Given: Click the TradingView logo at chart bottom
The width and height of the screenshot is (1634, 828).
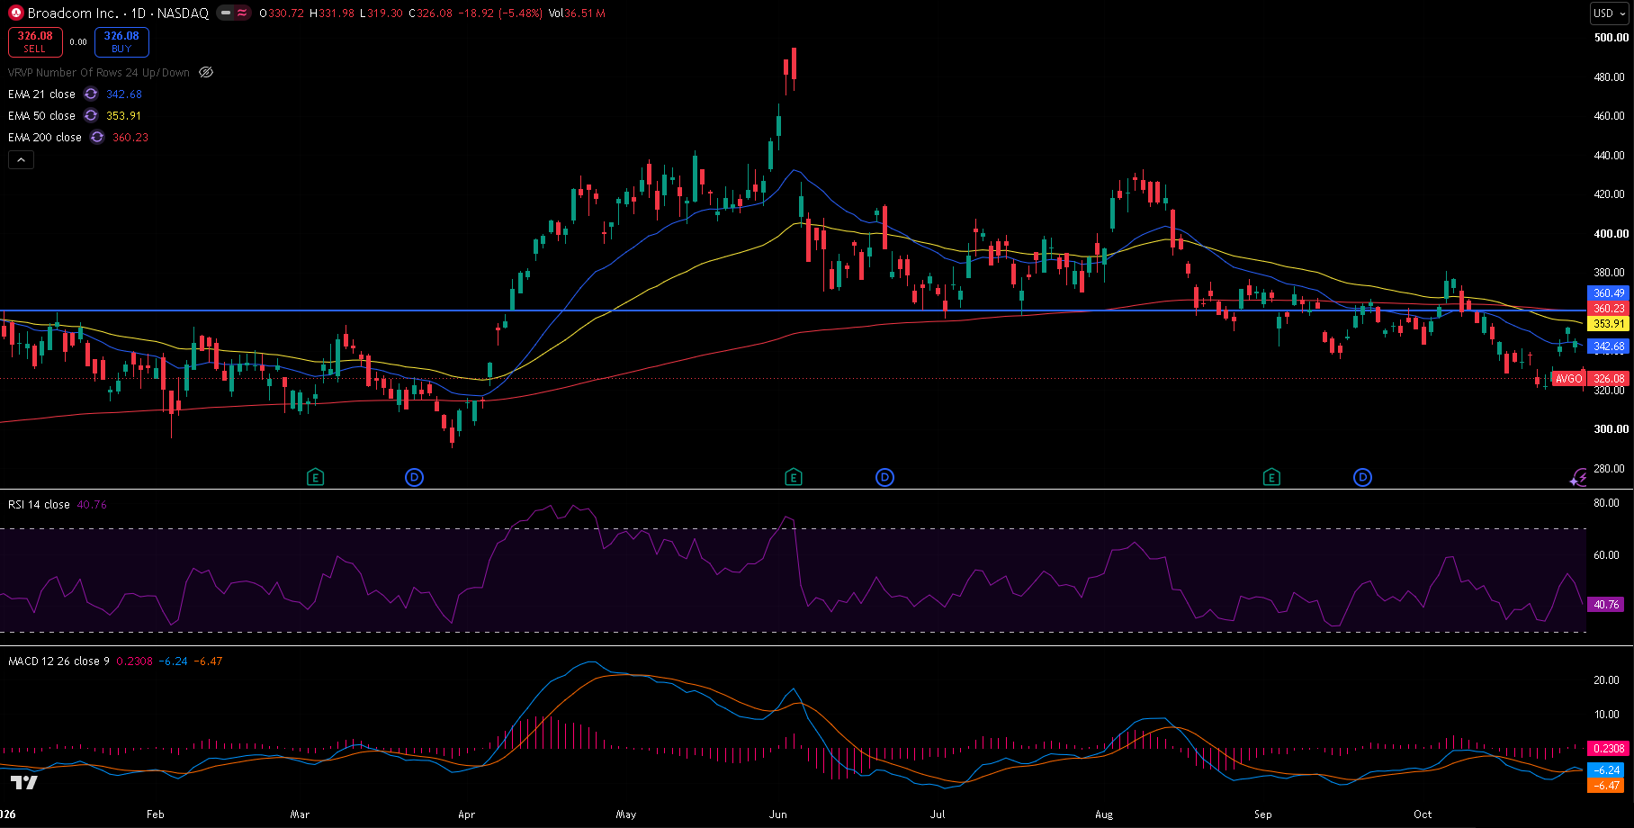Looking at the screenshot, I should click(24, 782).
